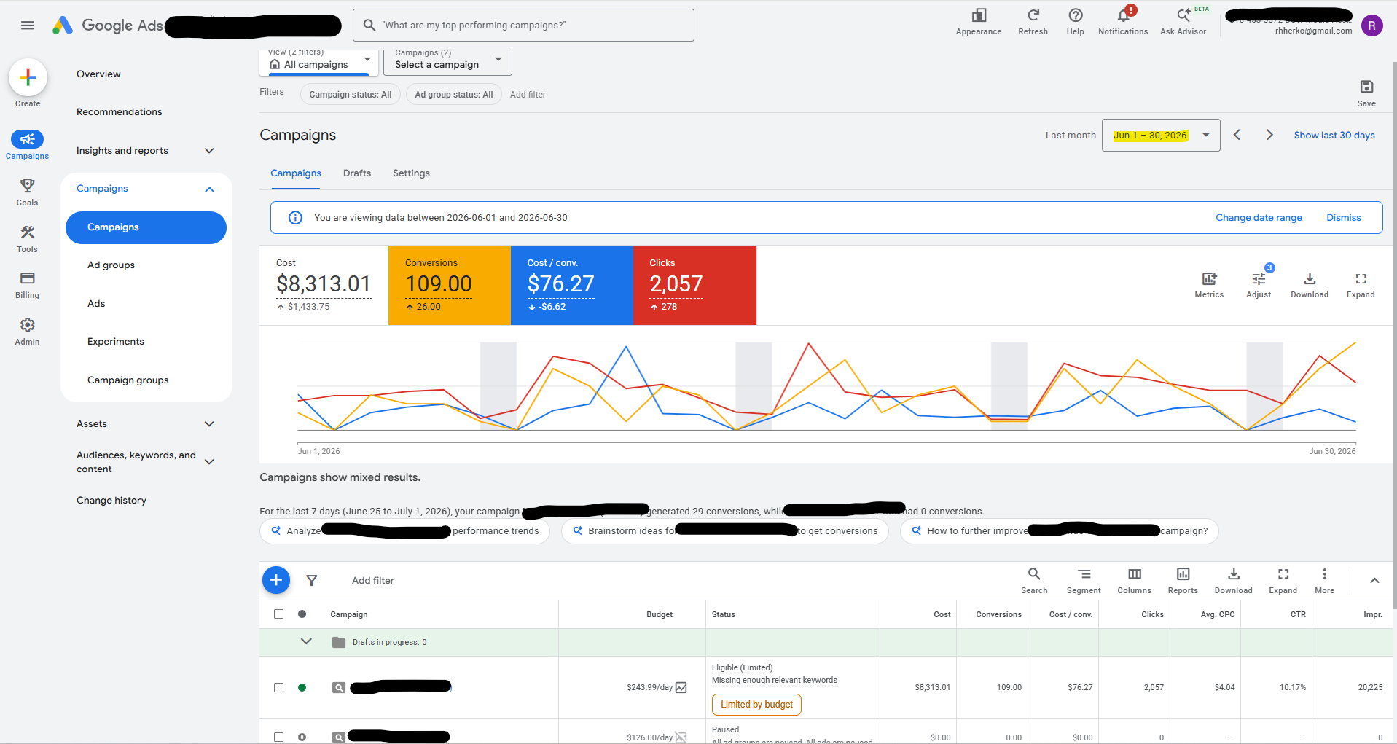1397x744 pixels.
Task: Open Billing in left rail
Action: point(28,285)
